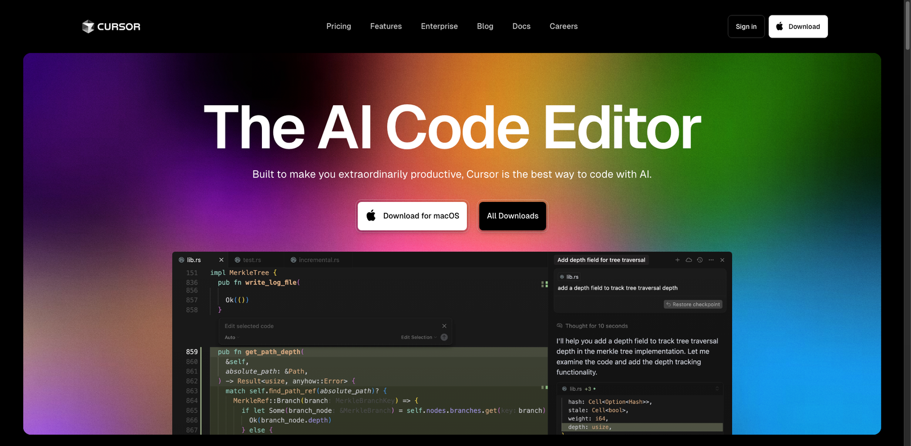The image size is (911, 446).
Task: Click the All Downloads button
Action: (x=512, y=216)
